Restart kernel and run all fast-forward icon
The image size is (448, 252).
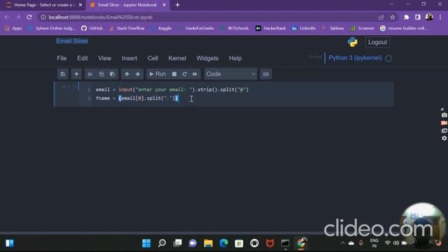tap(195, 74)
